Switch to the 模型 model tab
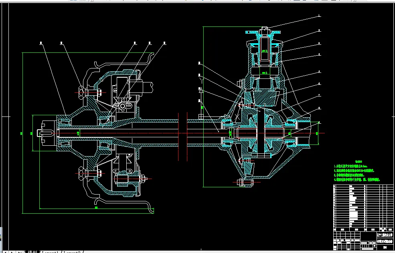This screenshot has width=395, height=253. click(x=32, y=252)
